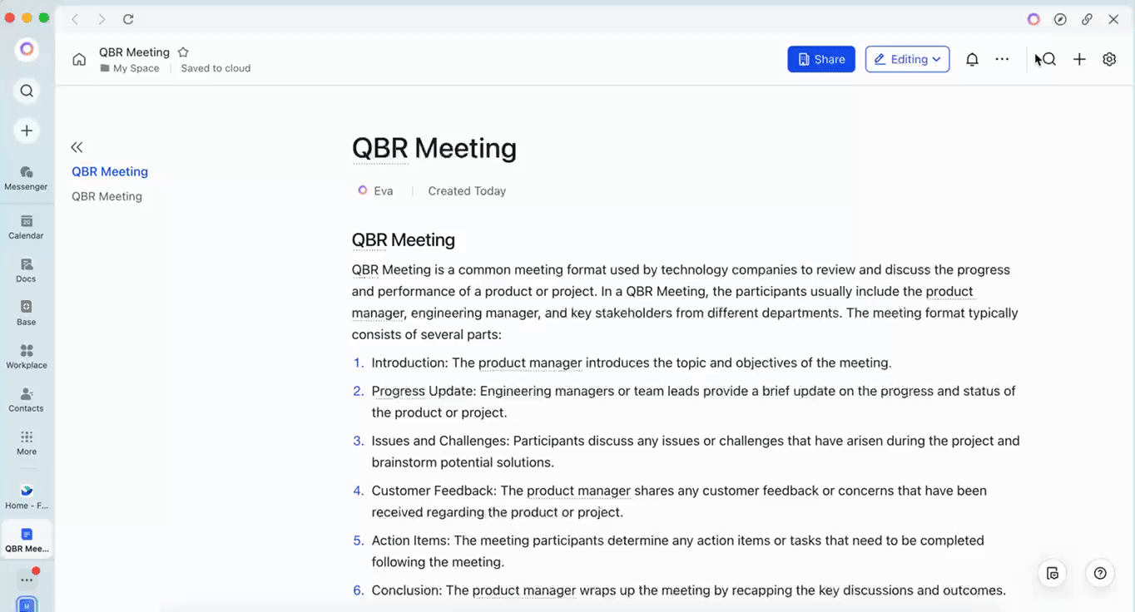Open the My Space folder link

pos(130,68)
